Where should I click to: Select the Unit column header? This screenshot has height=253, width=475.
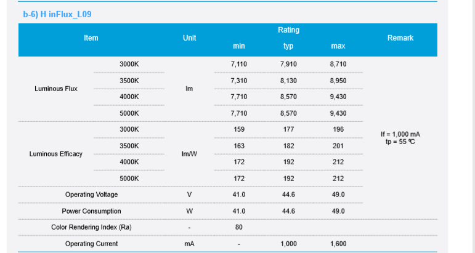189,38
